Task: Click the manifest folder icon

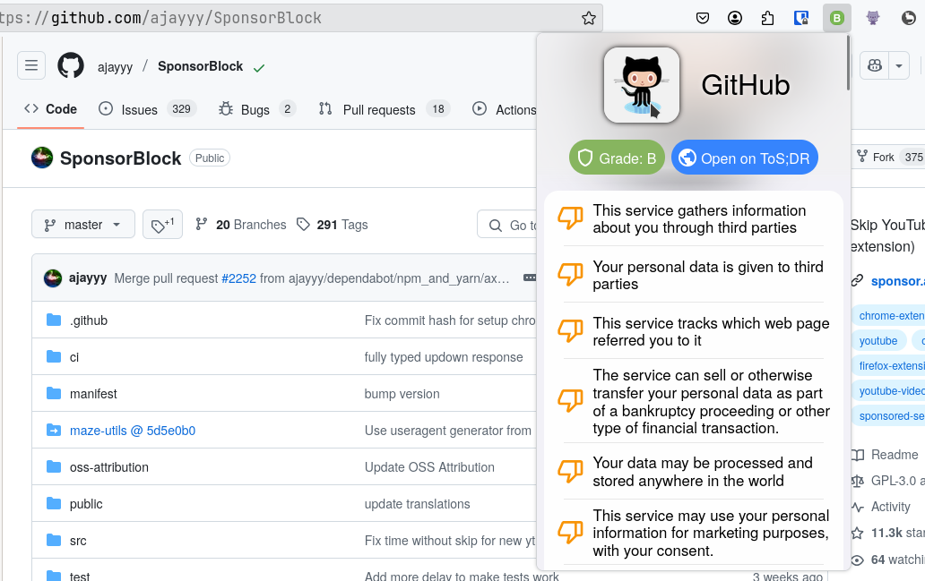Action: [x=54, y=393]
